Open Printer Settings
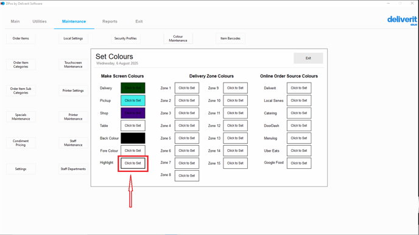 pos(73,90)
